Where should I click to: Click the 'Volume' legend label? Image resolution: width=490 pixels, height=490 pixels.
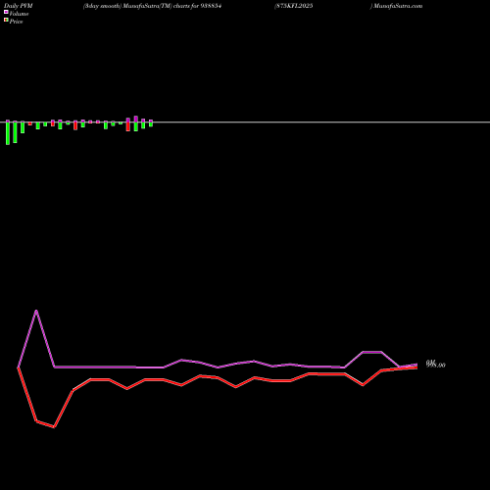[19, 14]
